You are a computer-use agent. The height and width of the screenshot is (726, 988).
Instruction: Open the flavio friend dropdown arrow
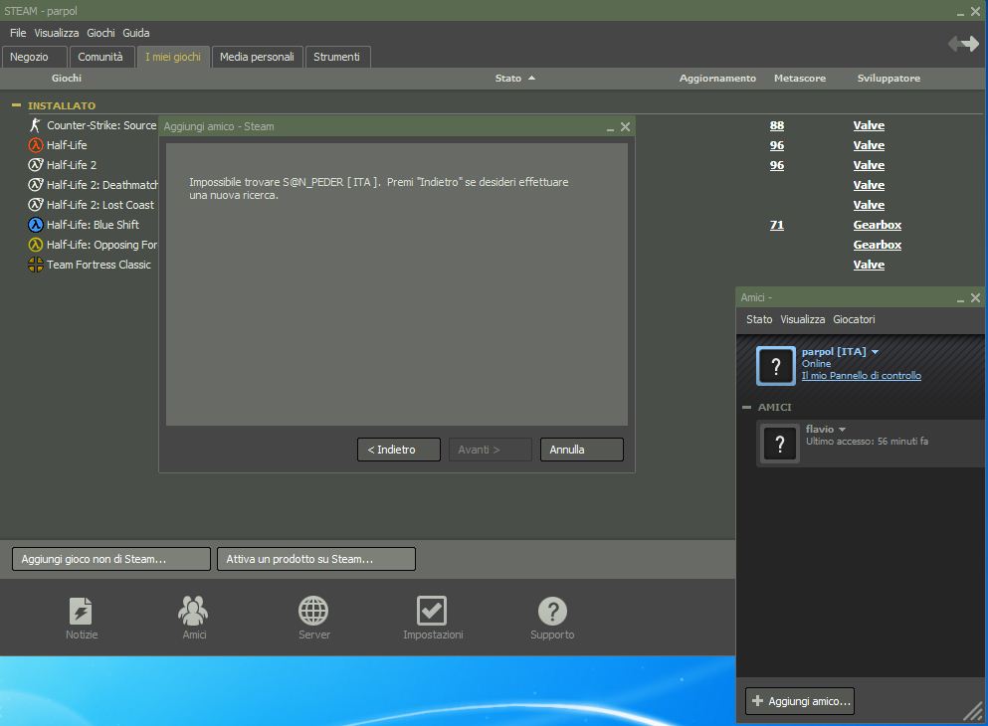[842, 430]
